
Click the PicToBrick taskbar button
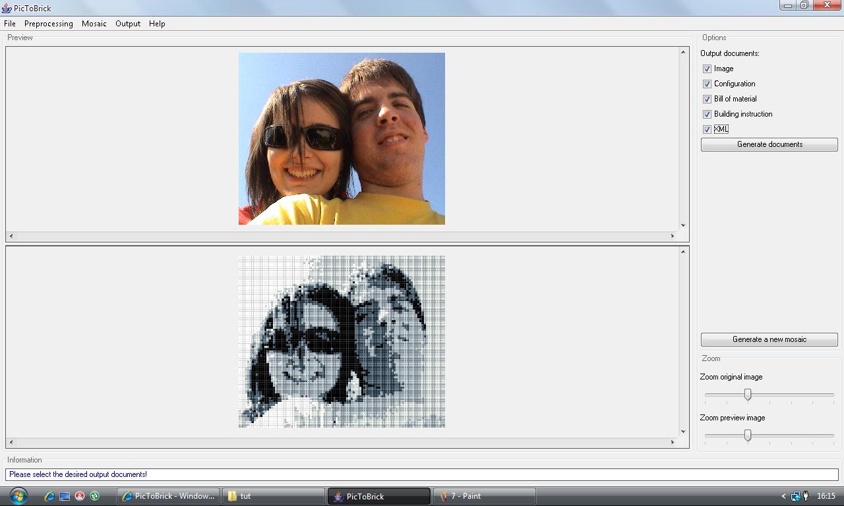point(378,496)
